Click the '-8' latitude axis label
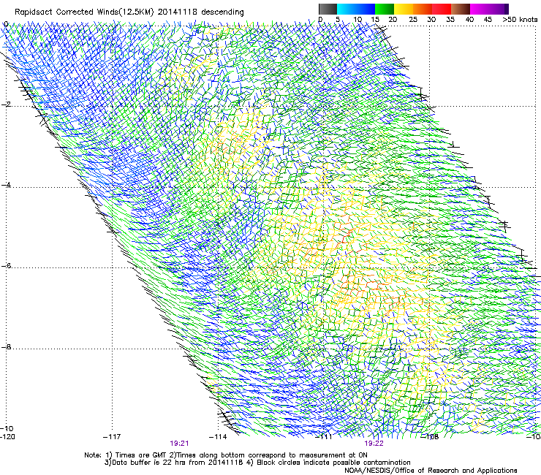Screen dimensions: 541x475 click(6, 347)
